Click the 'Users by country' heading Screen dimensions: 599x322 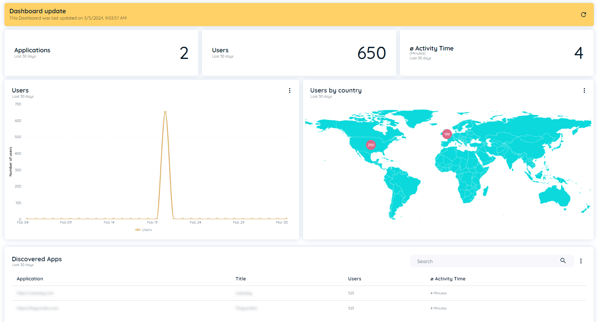pyautogui.click(x=336, y=91)
